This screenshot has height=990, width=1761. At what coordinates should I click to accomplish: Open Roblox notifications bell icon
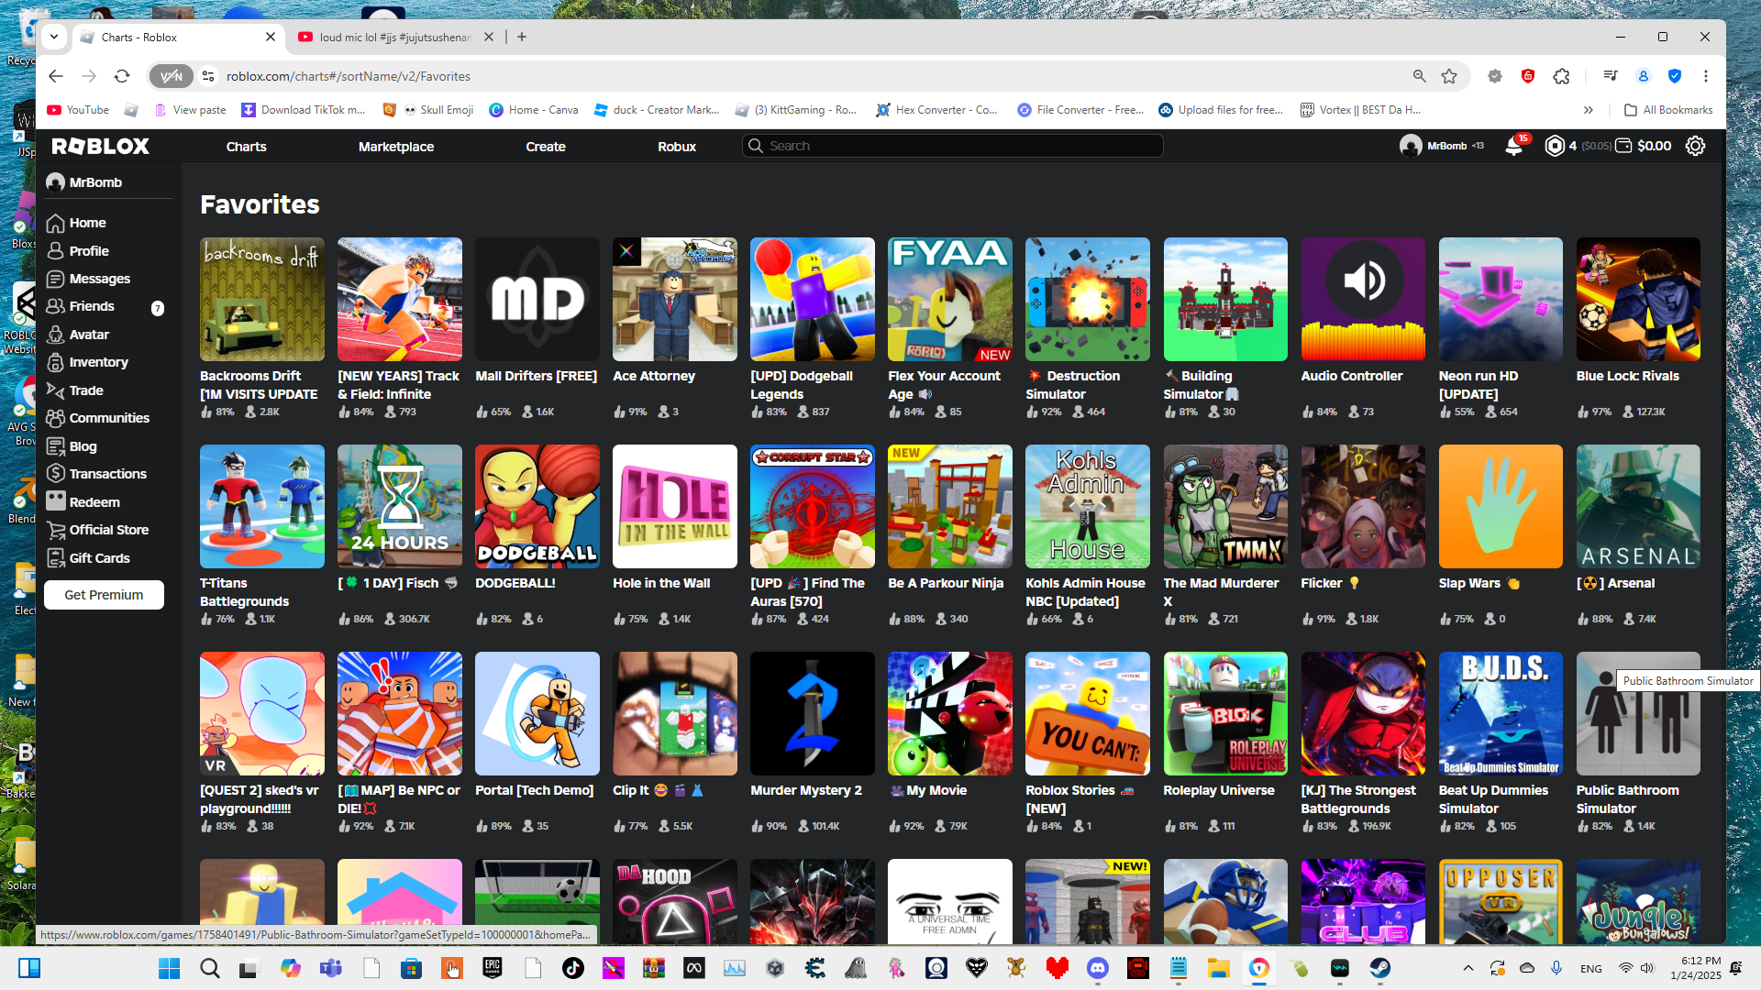pos(1513,146)
